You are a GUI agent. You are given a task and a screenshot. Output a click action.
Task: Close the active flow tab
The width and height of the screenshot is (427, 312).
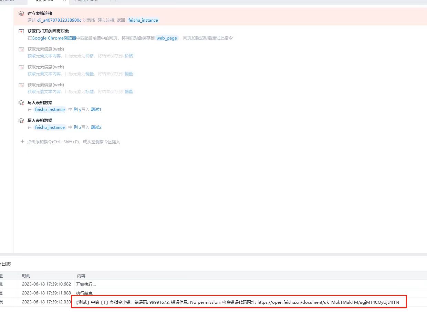point(64,1)
